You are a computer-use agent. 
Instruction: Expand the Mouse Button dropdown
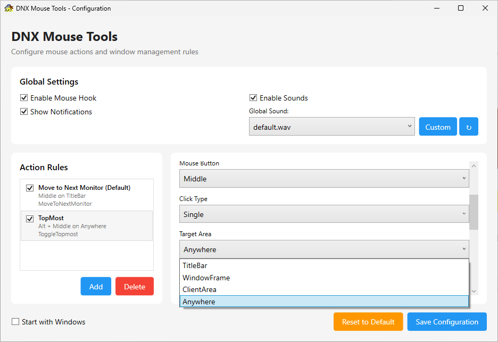pos(324,179)
